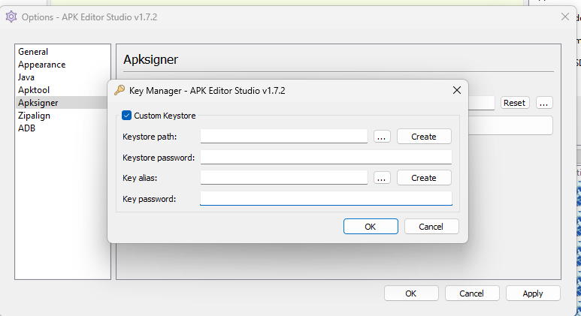This screenshot has height=316, width=581.
Task: Create a new key alias
Action: click(424, 178)
